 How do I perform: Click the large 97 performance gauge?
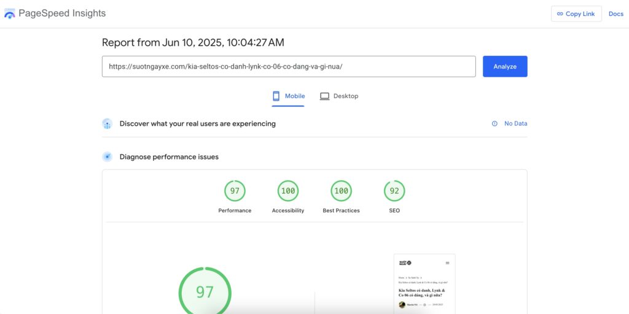click(x=205, y=291)
